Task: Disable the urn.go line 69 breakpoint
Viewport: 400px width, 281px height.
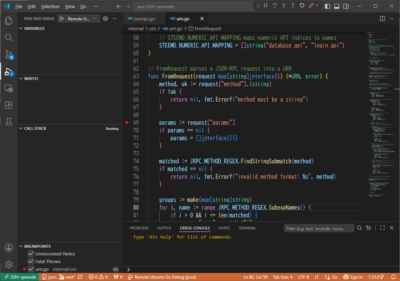Action: [x=31, y=269]
